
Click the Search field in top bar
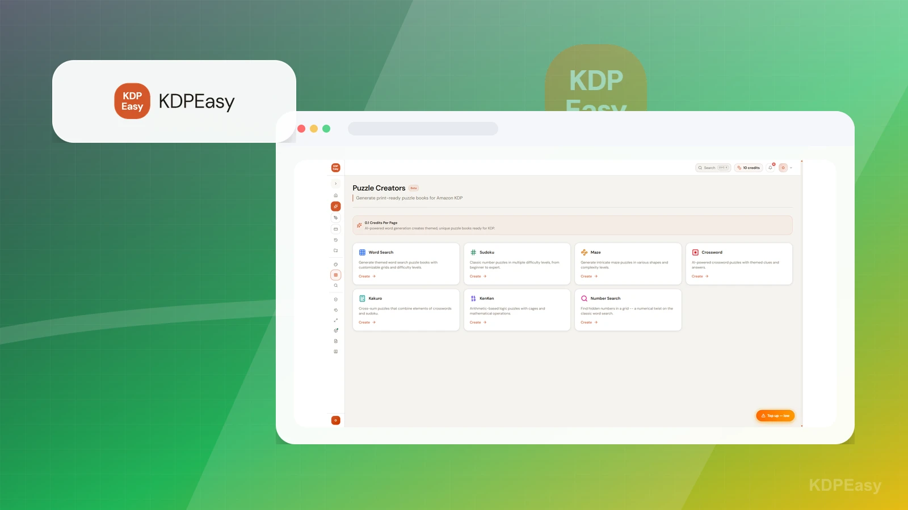pos(713,168)
